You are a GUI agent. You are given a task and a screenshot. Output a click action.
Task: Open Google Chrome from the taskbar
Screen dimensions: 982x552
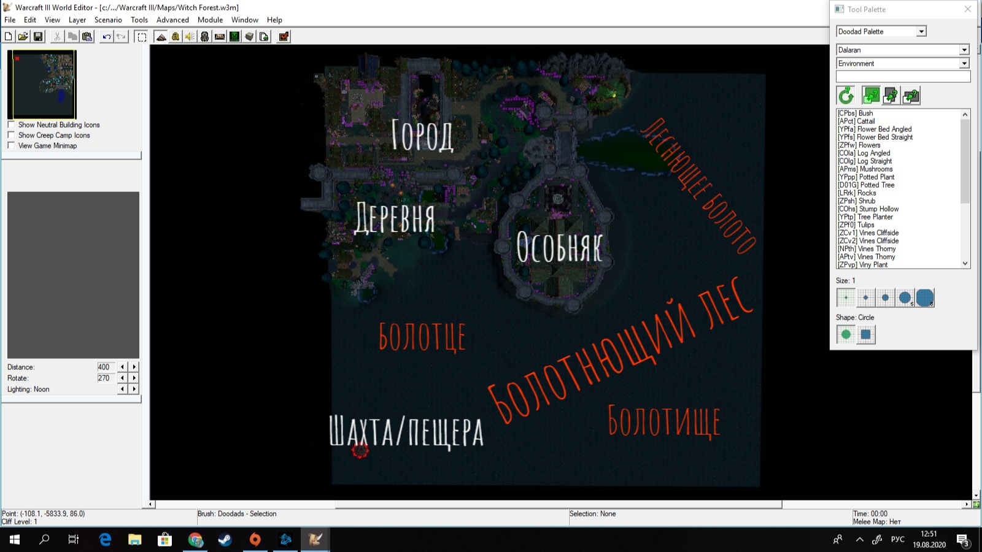click(195, 540)
